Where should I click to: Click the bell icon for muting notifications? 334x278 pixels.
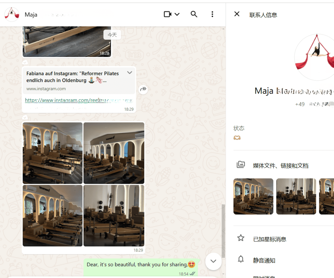coord(240,259)
